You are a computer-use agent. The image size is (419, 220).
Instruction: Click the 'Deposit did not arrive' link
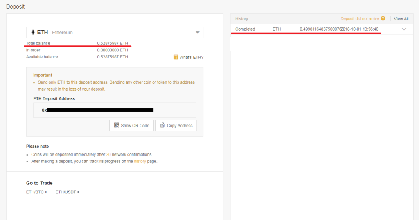360,19
